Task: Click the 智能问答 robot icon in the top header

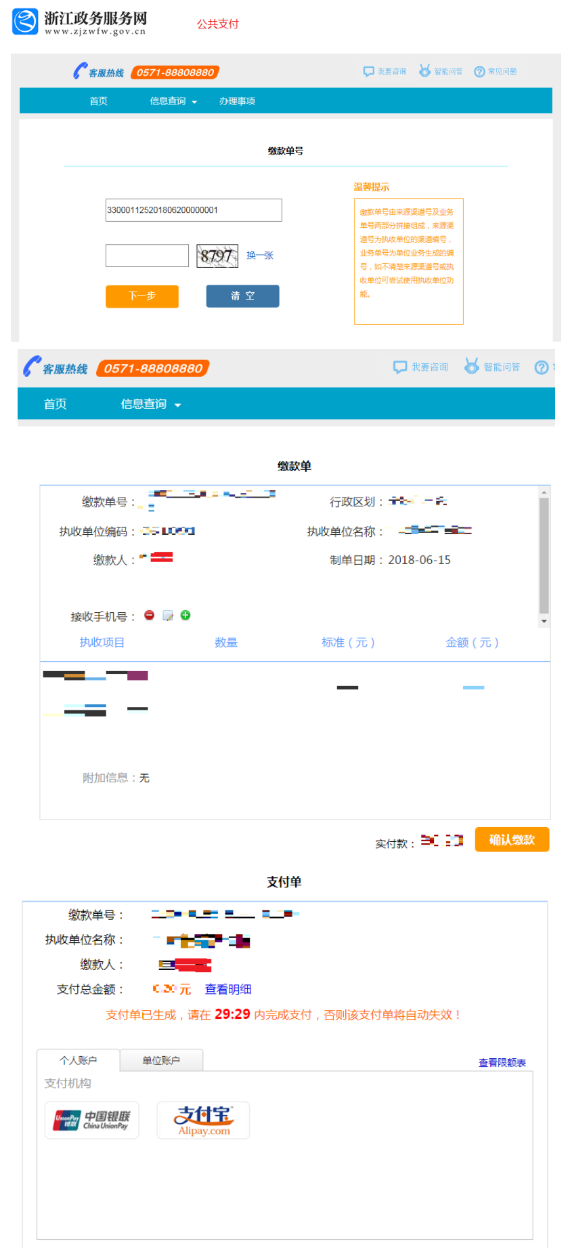Action: (425, 71)
